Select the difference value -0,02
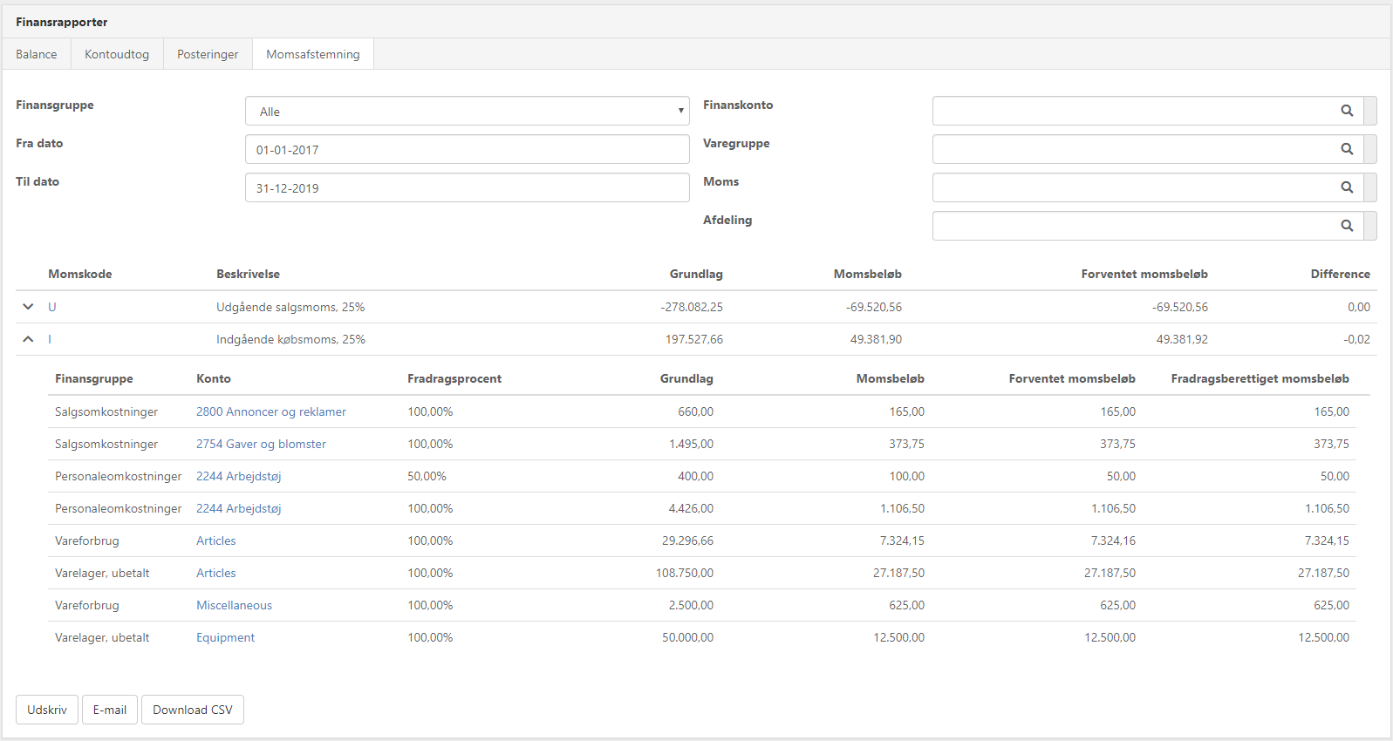 [x=1356, y=339]
